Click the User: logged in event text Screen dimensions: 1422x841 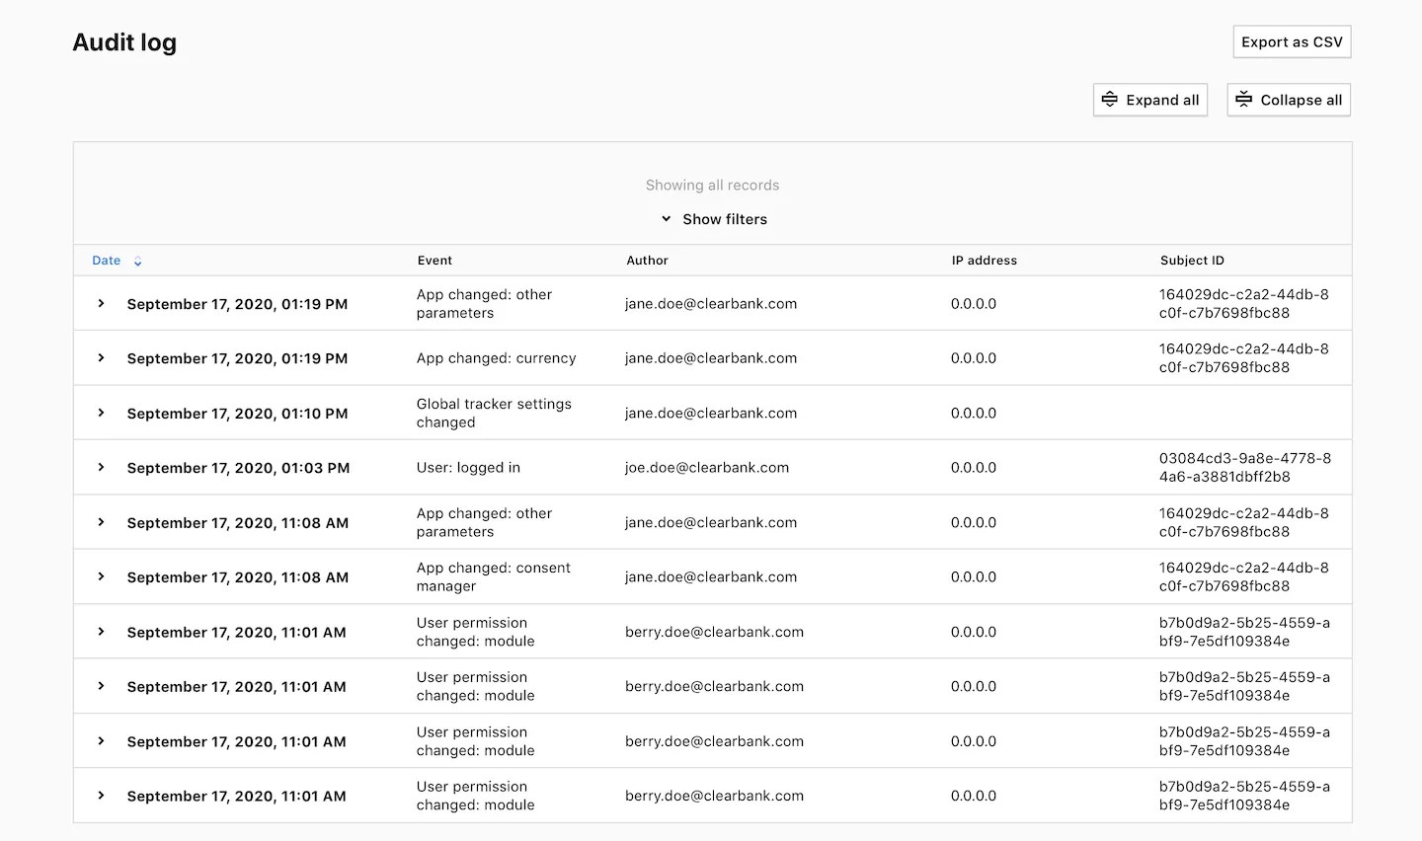[x=468, y=468]
